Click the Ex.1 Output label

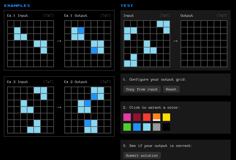tap(76, 16)
